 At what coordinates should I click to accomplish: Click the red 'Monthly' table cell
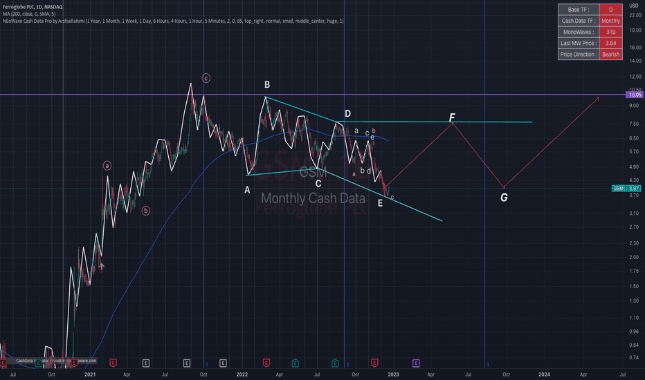tap(610, 21)
